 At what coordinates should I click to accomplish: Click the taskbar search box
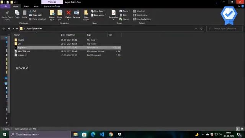click(x=40, y=135)
